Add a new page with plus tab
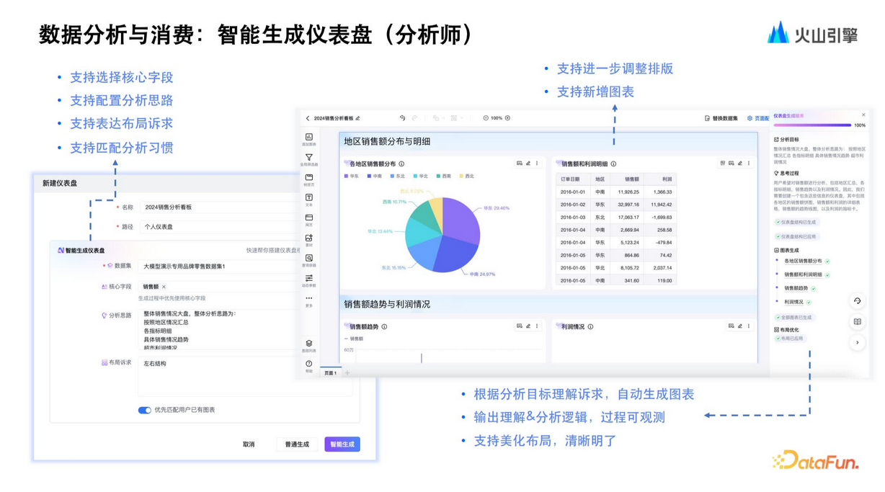885x492 pixels. 347,373
